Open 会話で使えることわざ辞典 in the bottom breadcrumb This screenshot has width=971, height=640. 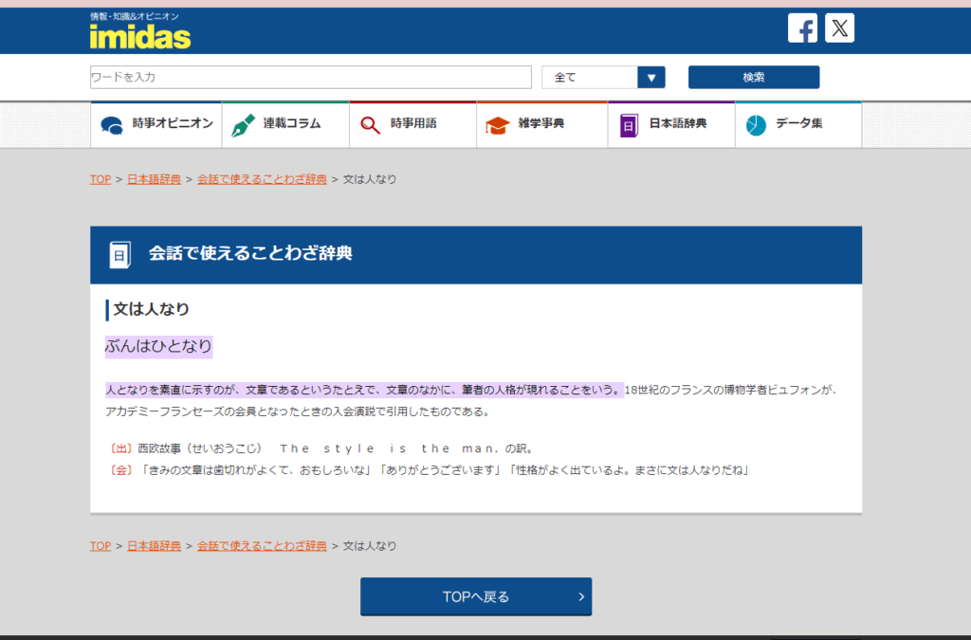[262, 546]
